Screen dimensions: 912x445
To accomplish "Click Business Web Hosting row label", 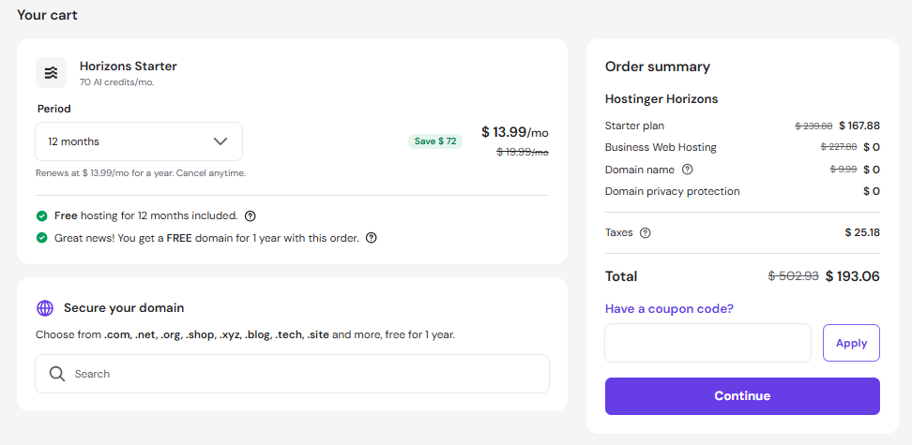I will pos(661,148).
